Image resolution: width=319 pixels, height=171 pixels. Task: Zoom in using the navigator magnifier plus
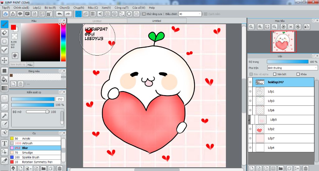coord(260,27)
